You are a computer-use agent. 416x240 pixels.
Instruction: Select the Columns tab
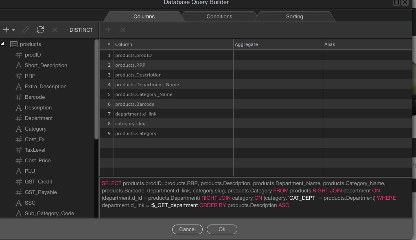[x=144, y=17]
